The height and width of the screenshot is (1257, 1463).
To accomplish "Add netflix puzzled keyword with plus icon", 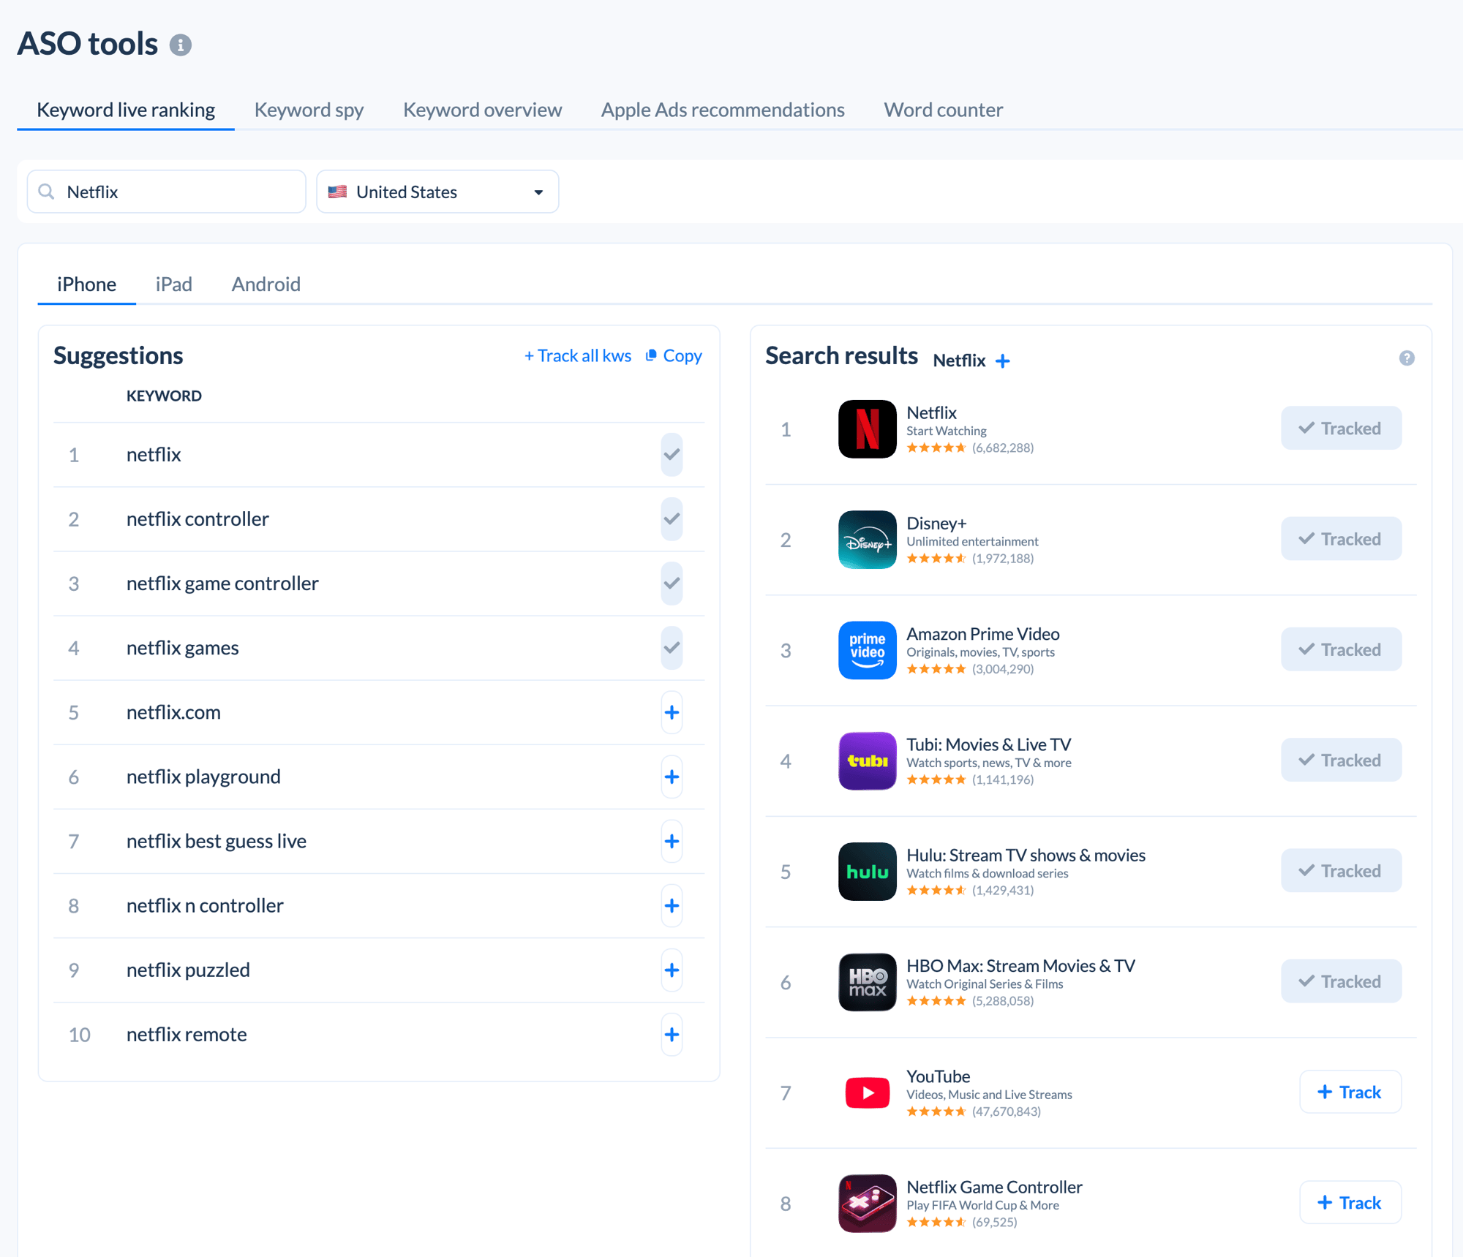I will (x=672, y=970).
